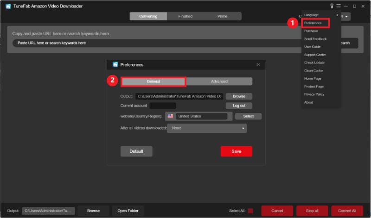Click the Preferences output path field

[179, 96]
